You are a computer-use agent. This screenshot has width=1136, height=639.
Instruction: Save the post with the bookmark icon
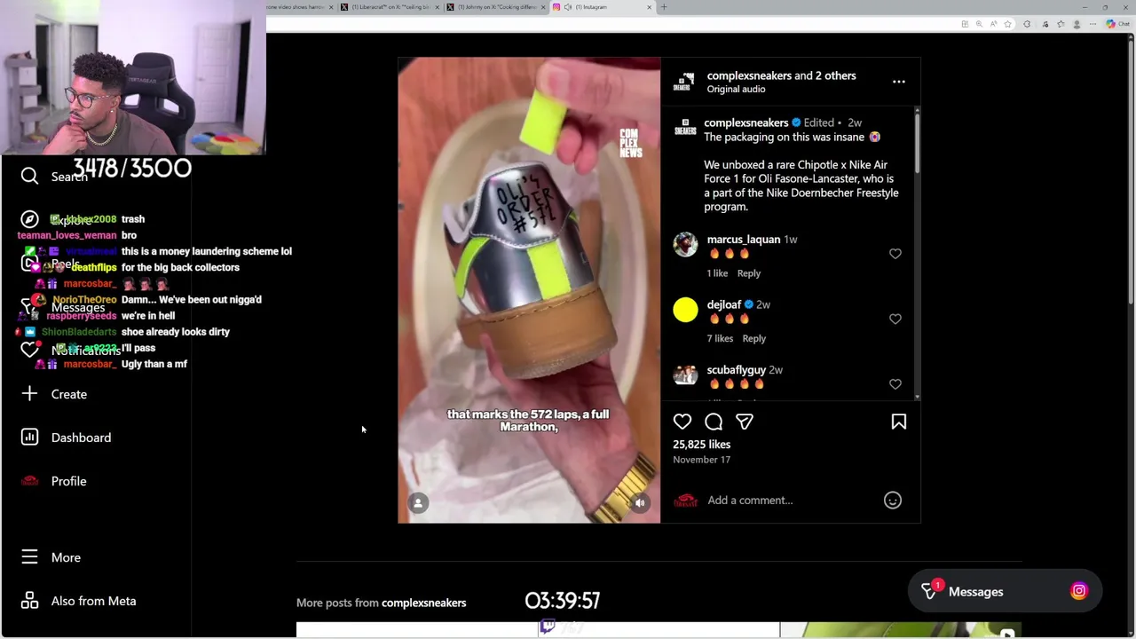pyautogui.click(x=898, y=422)
